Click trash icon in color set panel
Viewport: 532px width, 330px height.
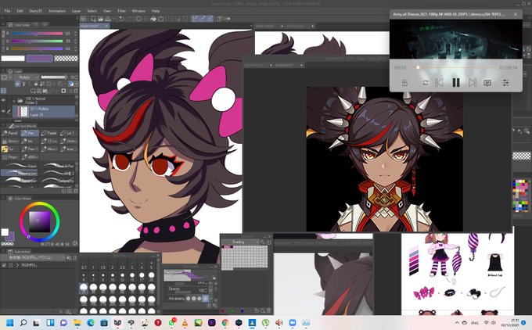[268, 310]
